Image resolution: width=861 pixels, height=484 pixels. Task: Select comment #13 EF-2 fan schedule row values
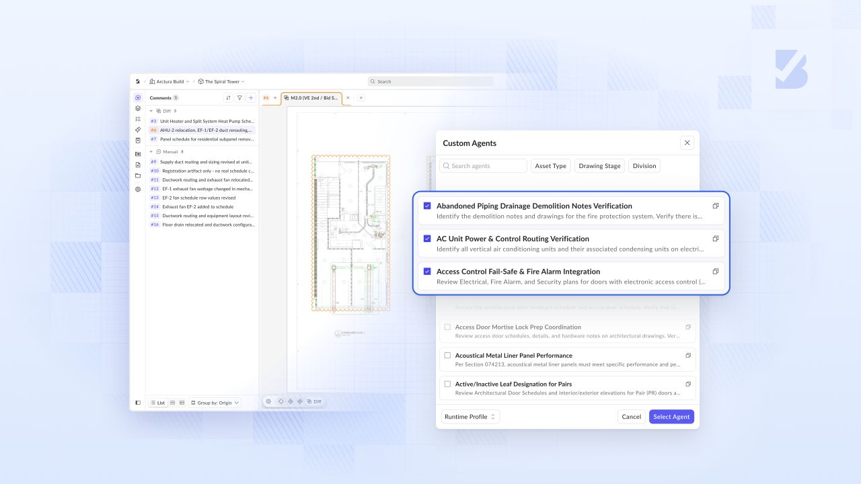pyautogui.click(x=202, y=198)
